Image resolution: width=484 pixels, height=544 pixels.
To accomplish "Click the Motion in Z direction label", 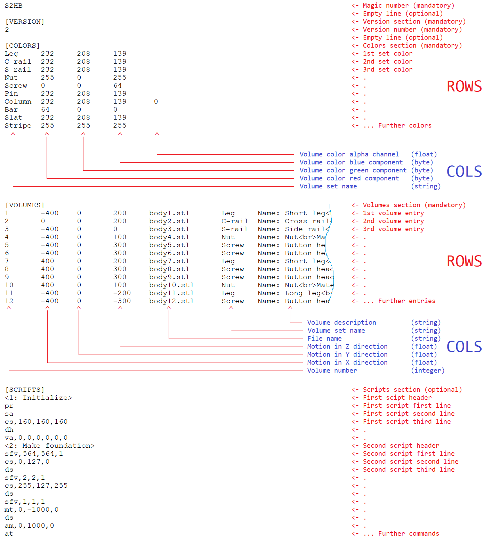I will point(347,347).
